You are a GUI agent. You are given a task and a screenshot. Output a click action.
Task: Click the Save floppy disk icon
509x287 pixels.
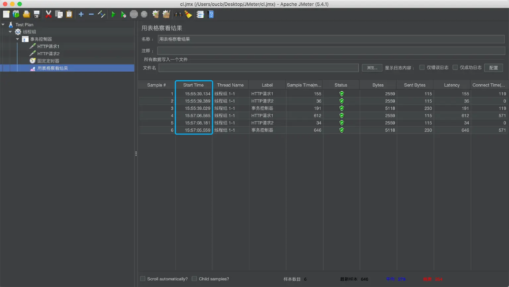pyautogui.click(x=37, y=14)
